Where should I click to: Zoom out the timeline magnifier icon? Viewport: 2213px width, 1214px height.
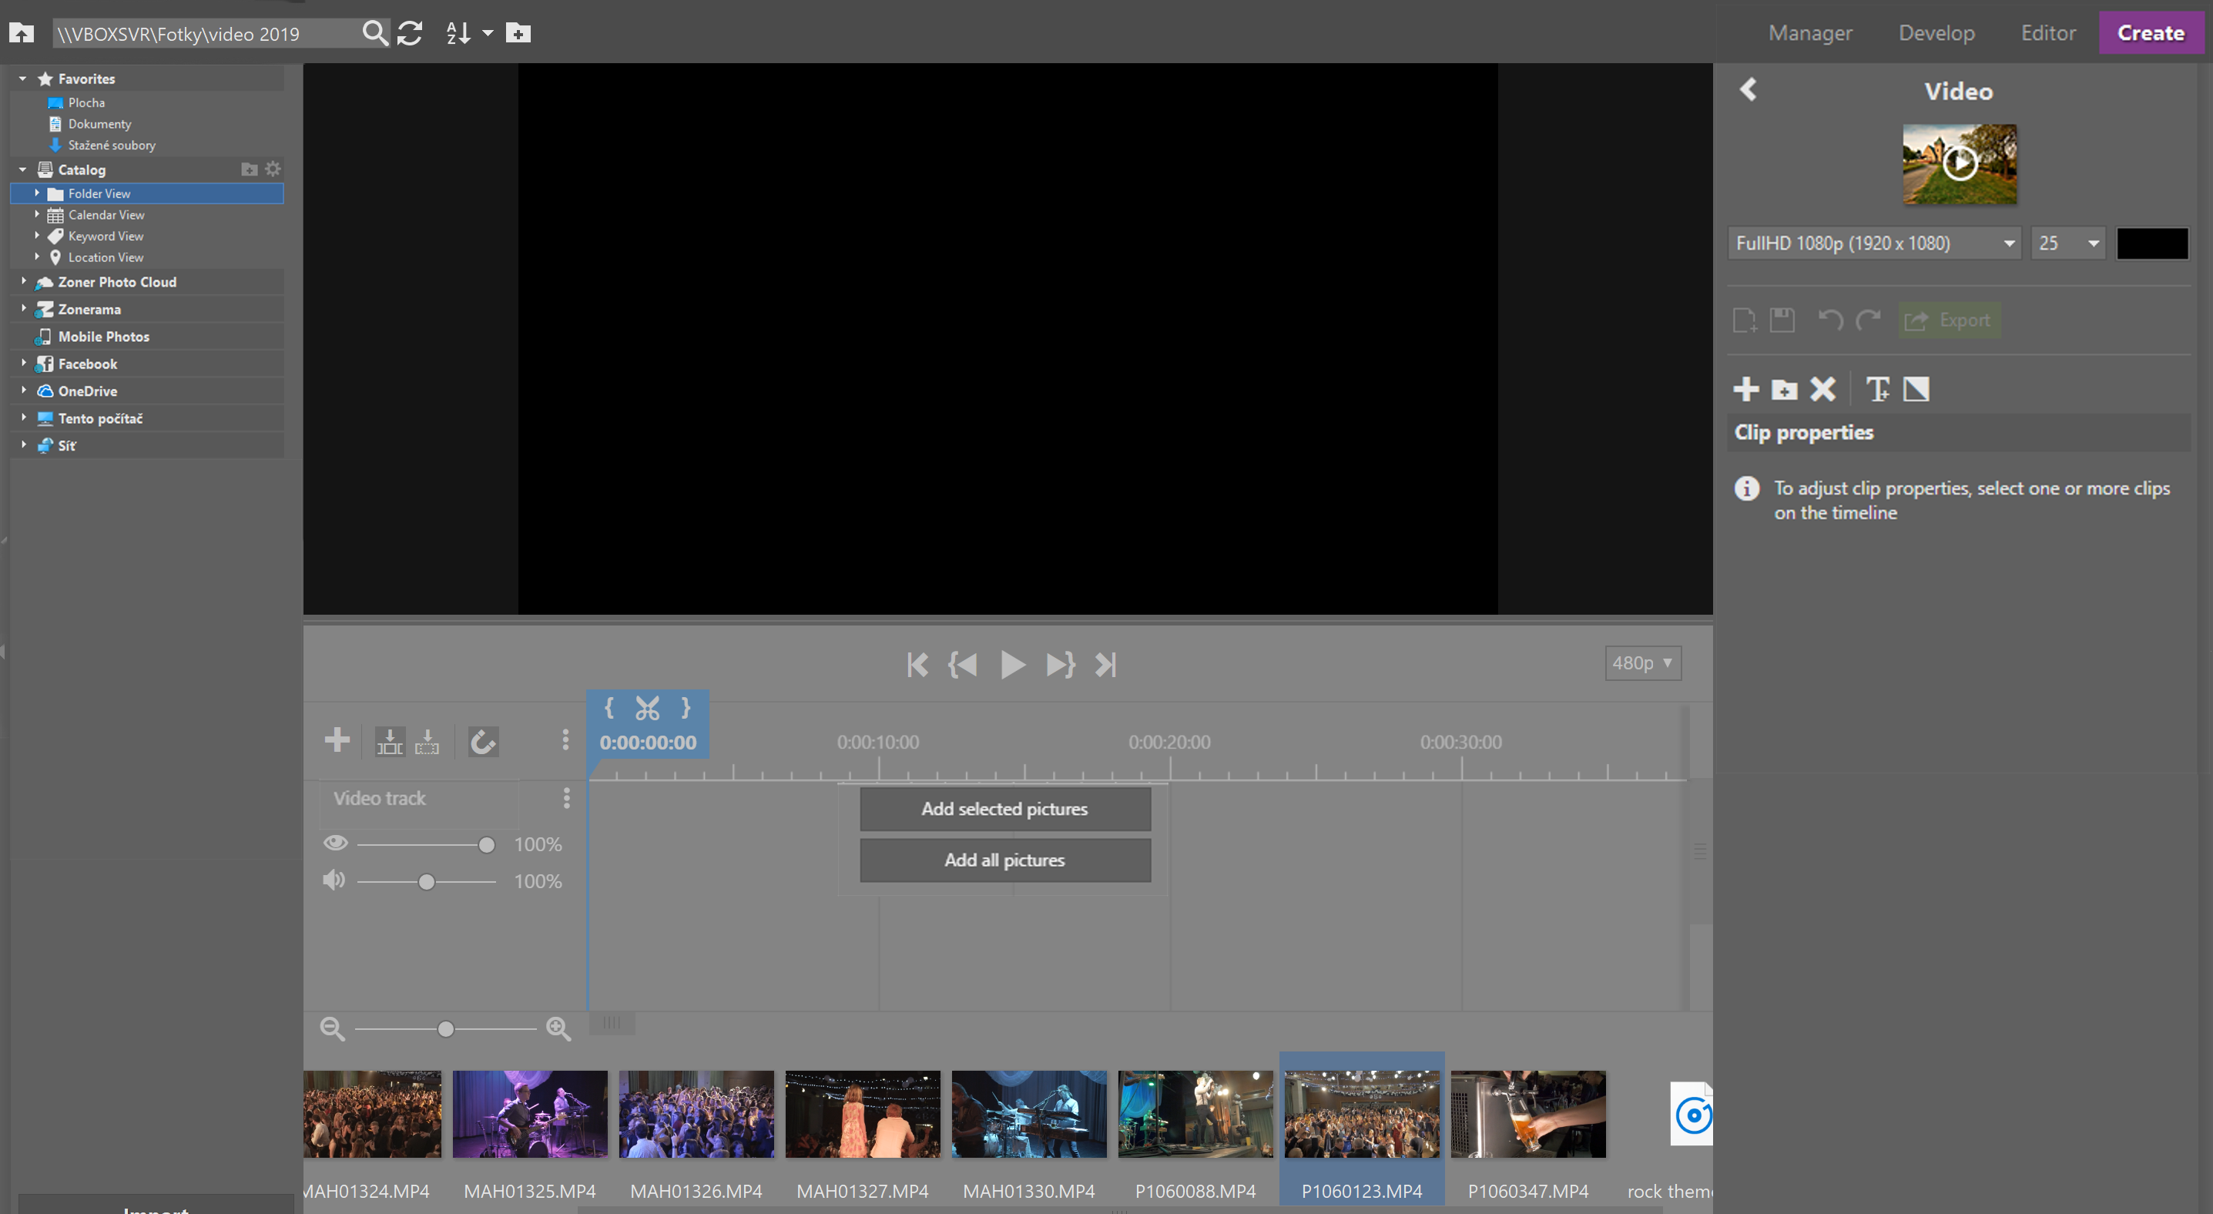[333, 1028]
